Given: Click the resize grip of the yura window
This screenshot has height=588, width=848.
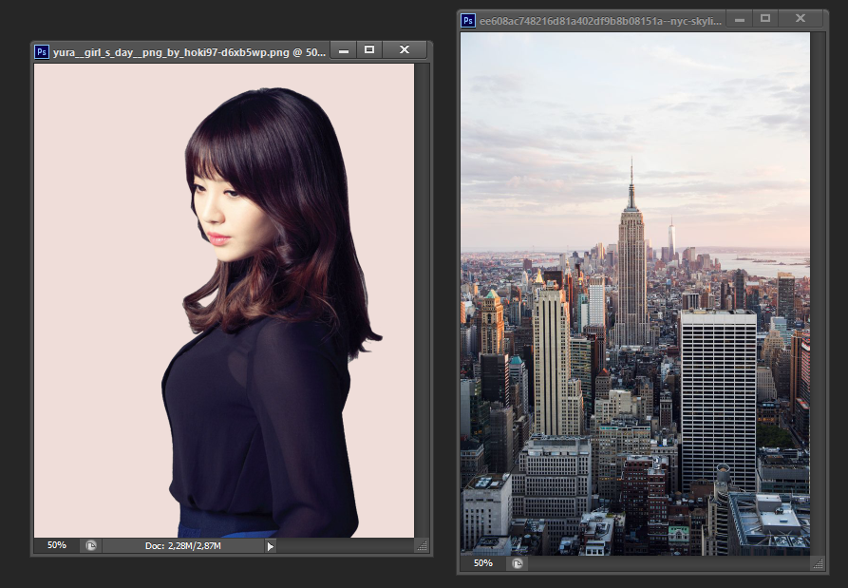Looking at the screenshot, I should pos(423,546).
